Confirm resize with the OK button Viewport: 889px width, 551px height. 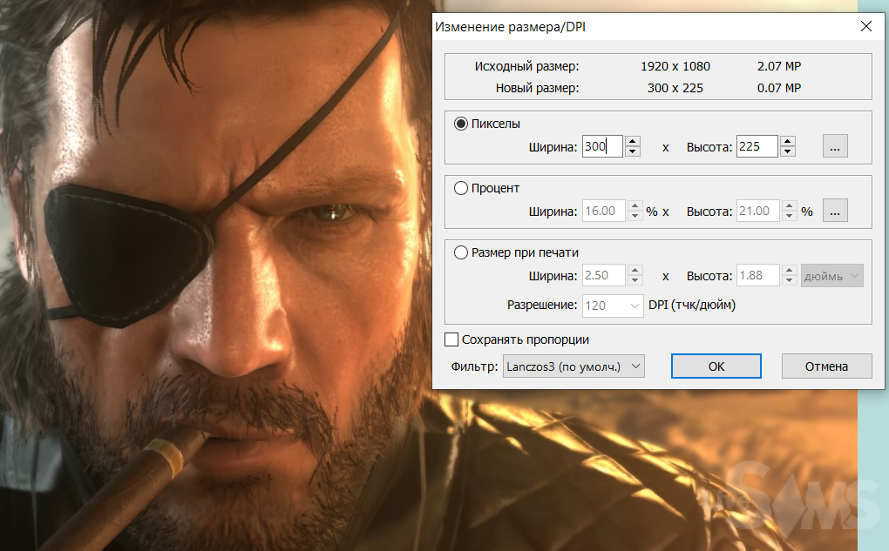tap(716, 366)
